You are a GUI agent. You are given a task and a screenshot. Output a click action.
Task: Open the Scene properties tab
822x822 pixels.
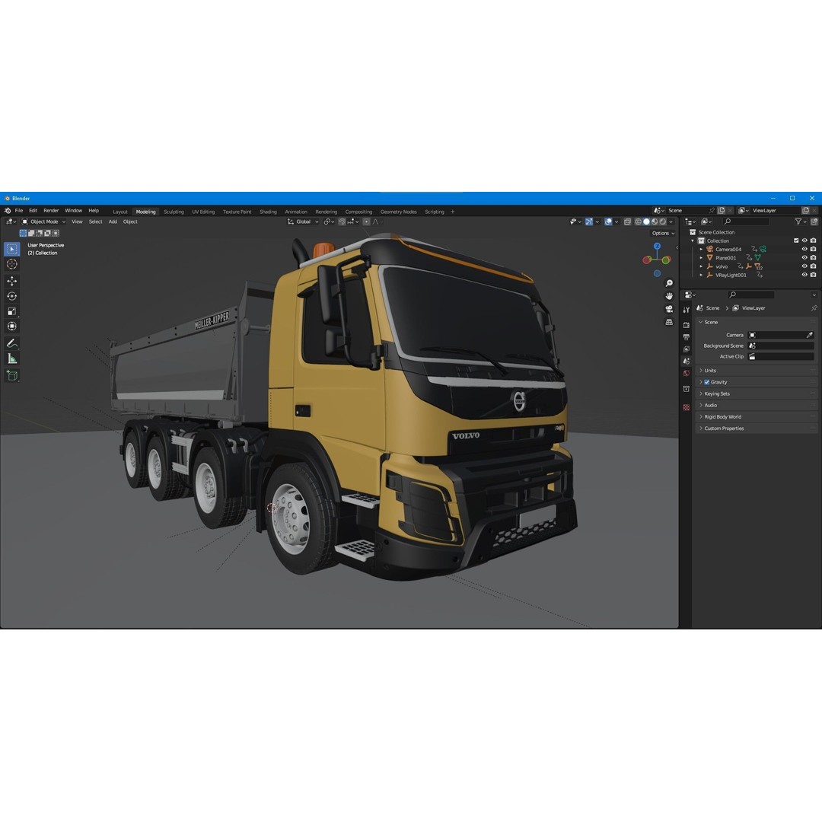(687, 362)
